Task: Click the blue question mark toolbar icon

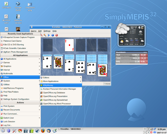Action: tap(53, 35)
